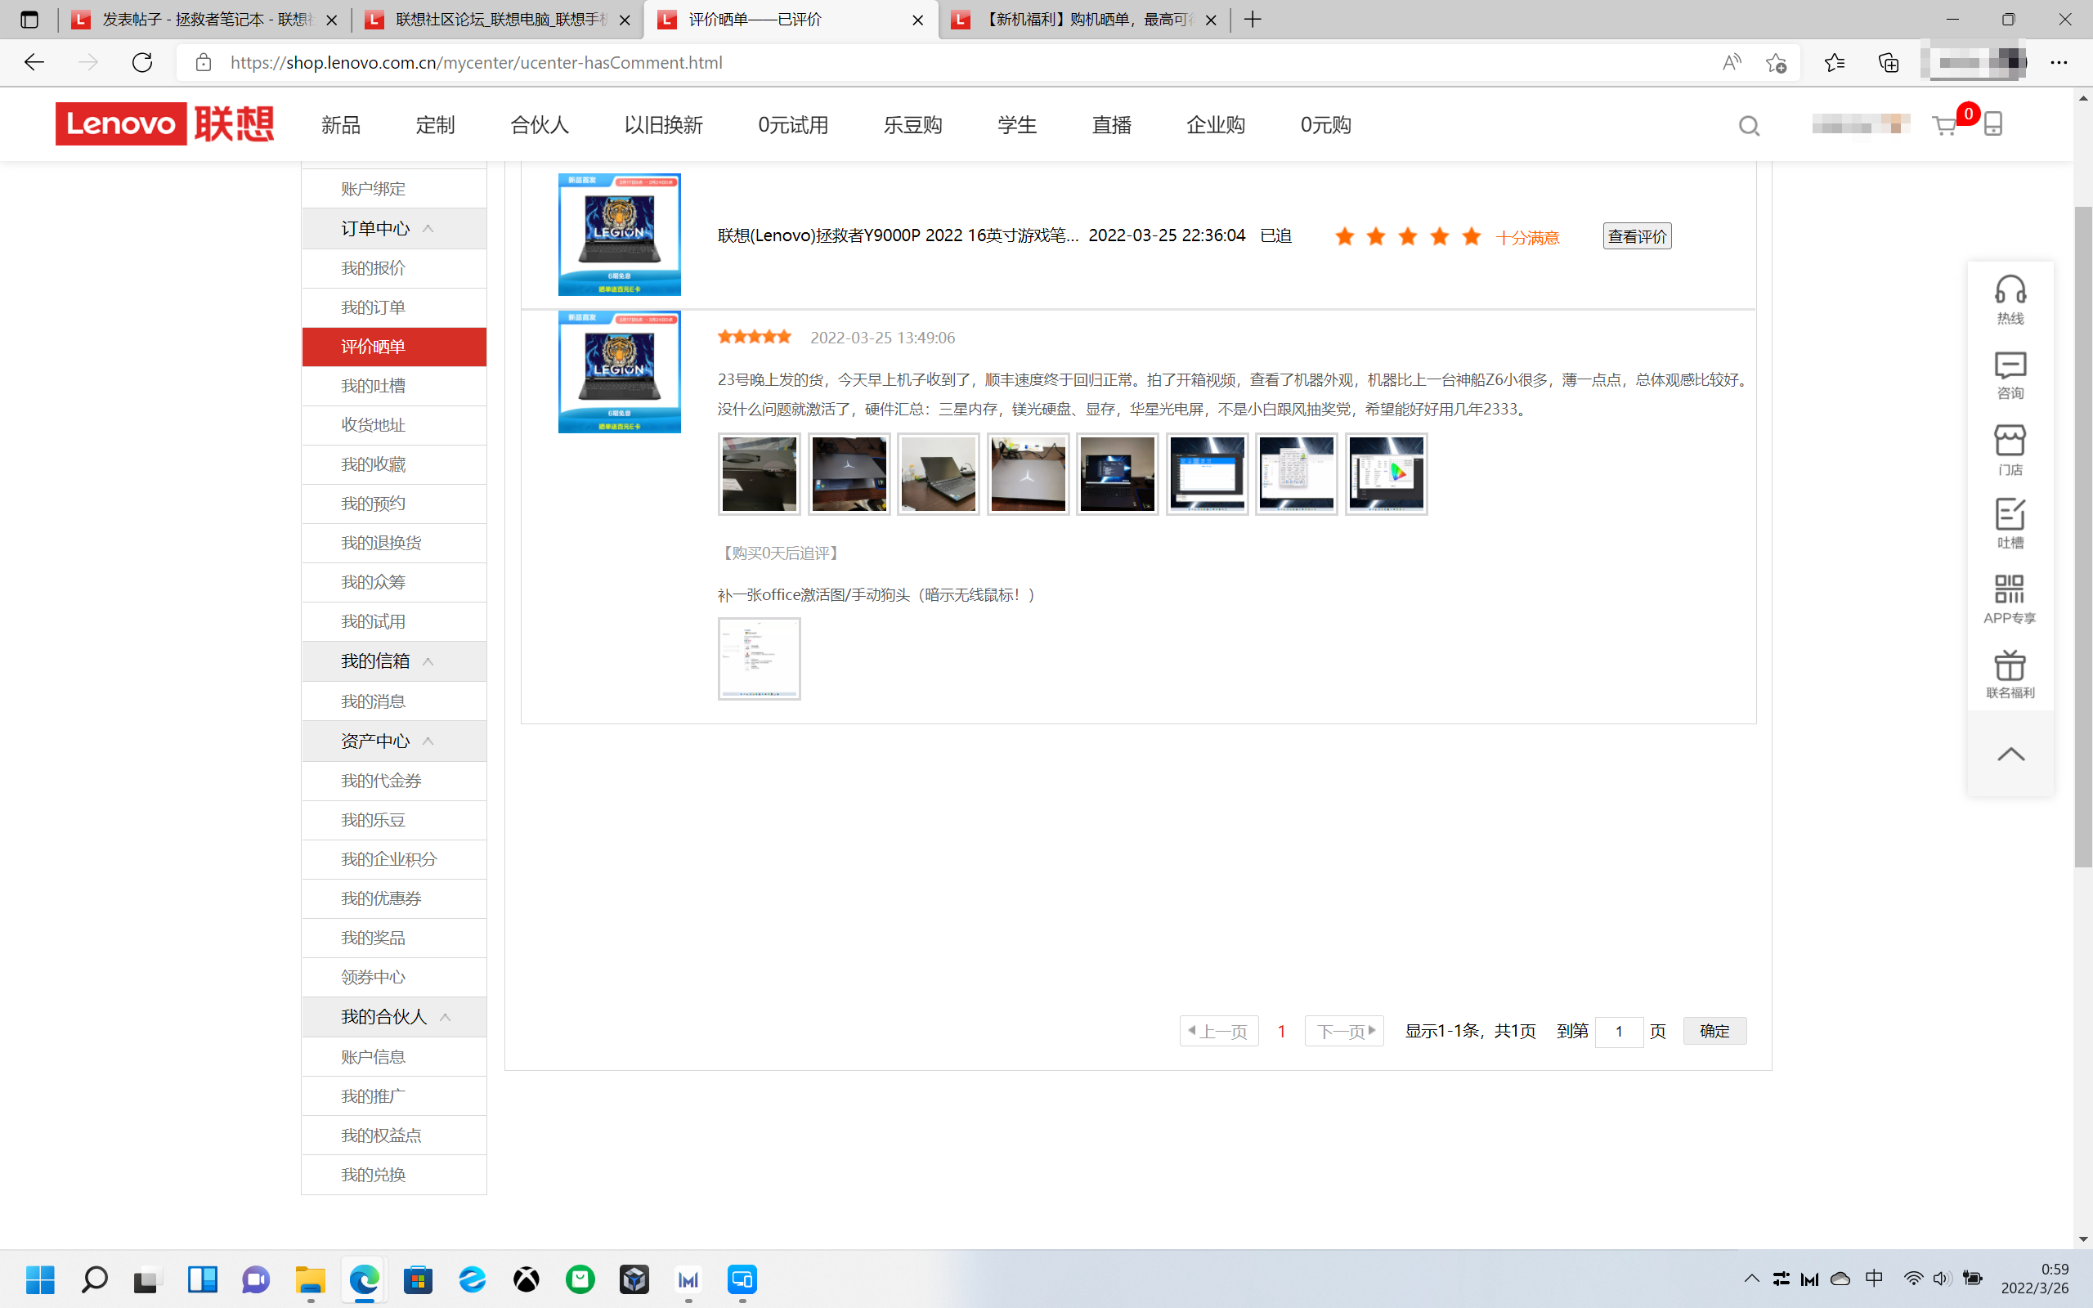Open the APP专享 QR code icon
2093x1308 pixels.
(x=2010, y=598)
